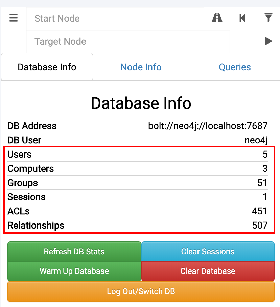Select the ACLs row label
Viewport: 280px width, 307px height.
pos(19,211)
